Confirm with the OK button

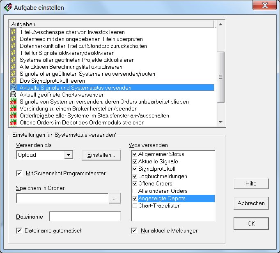point(251,224)
